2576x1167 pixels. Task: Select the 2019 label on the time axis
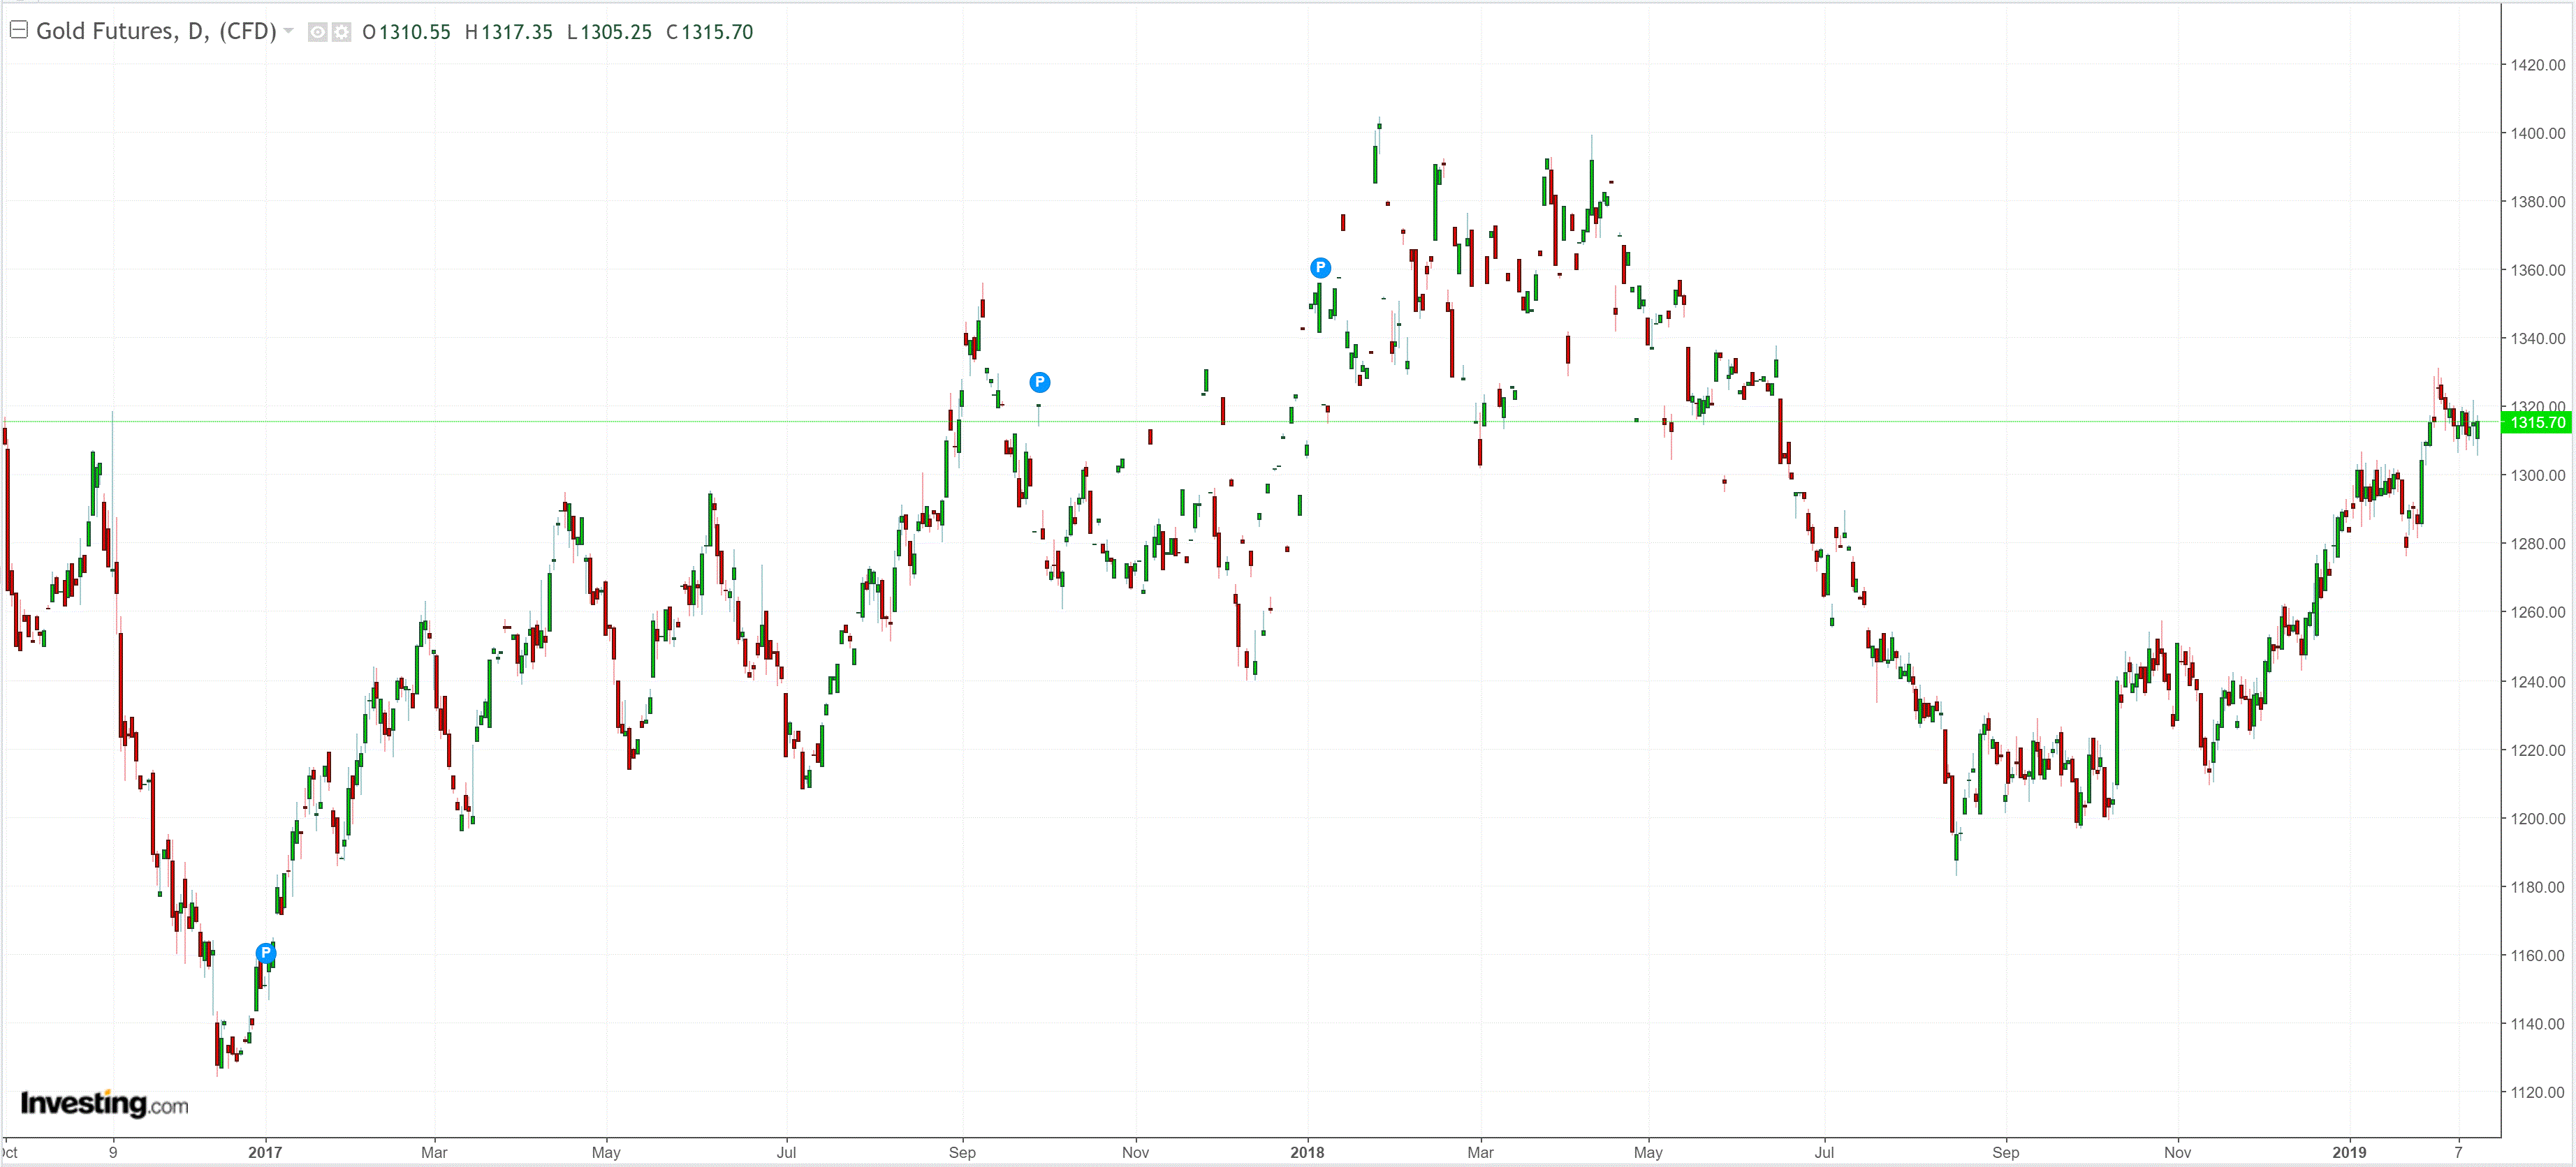tap(2348, 1152)
